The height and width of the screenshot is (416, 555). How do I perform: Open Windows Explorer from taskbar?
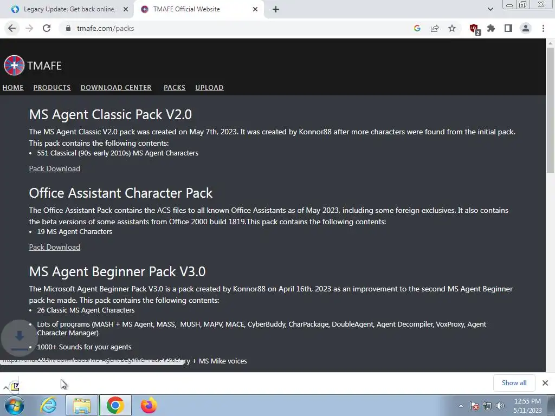point(82,405)
